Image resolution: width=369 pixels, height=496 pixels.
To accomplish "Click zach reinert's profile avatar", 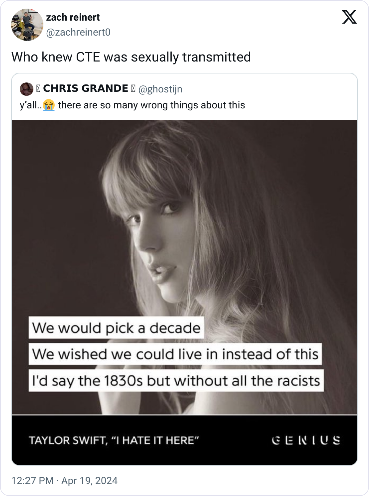I will [27, 25].
